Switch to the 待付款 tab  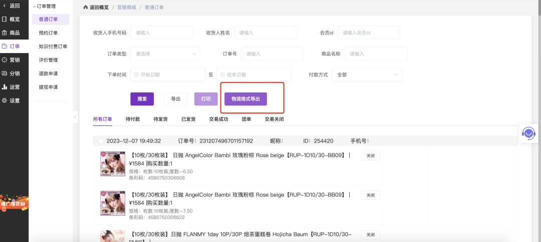(x=133, y=119)
